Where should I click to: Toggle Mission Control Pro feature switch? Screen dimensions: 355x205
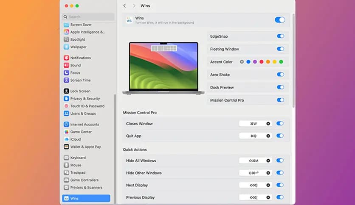(280, 100)
